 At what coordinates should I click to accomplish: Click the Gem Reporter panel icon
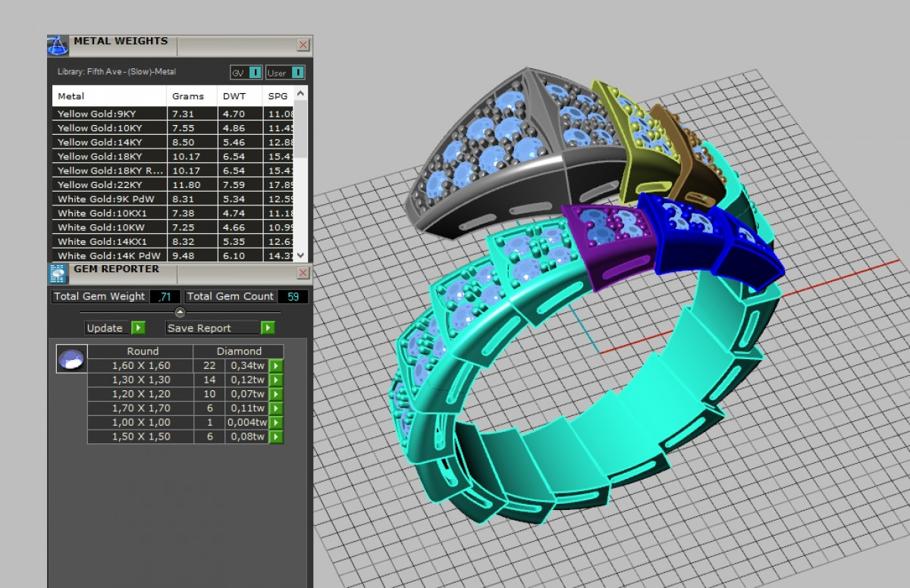(58, 273)
